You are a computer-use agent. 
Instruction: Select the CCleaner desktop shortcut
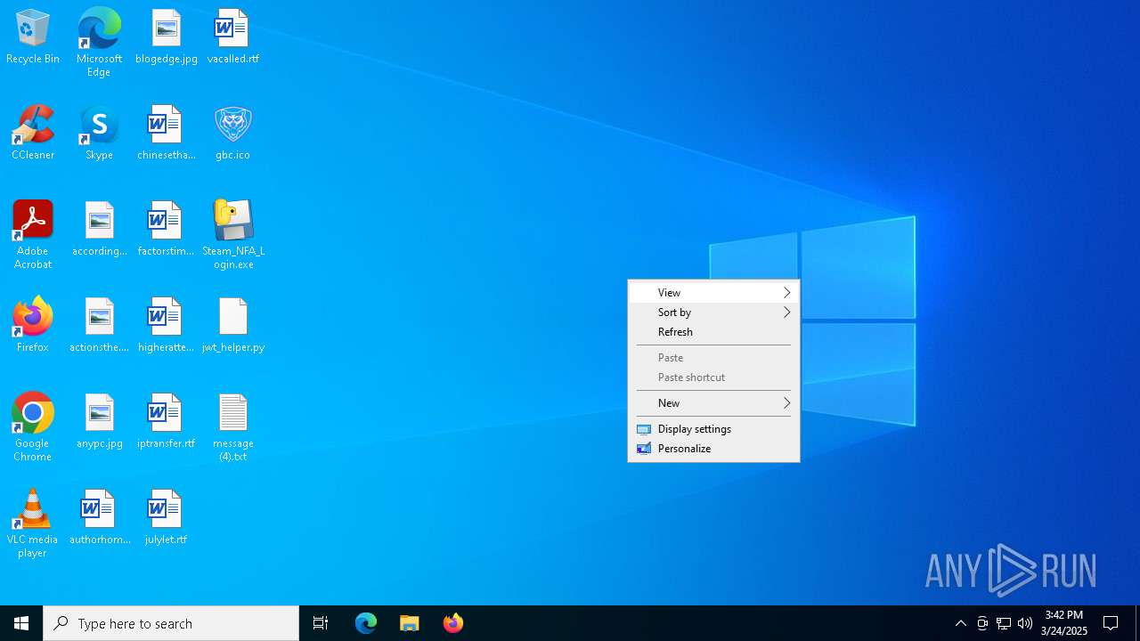(x=33, y=134)
